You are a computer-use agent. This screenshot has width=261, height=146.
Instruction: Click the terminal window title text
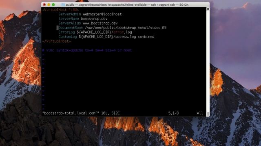[x=127, y=5]
